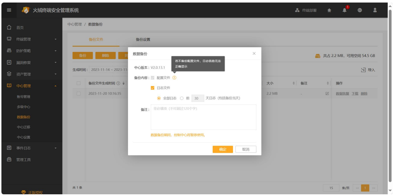Expand the 资产管理 menu arrow
Image resolution: width=394 pixels, height=196 pixels.
56,74
